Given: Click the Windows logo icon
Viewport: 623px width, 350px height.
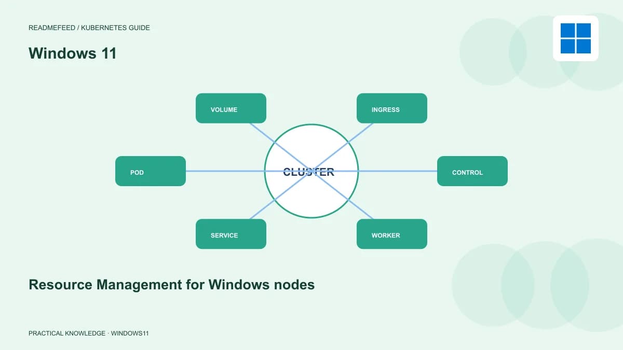Looking at the screenshot, I should coord(576,38).
